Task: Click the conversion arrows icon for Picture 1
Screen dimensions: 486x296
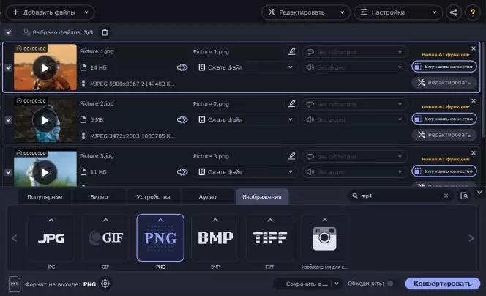Action: pos(182,67)
